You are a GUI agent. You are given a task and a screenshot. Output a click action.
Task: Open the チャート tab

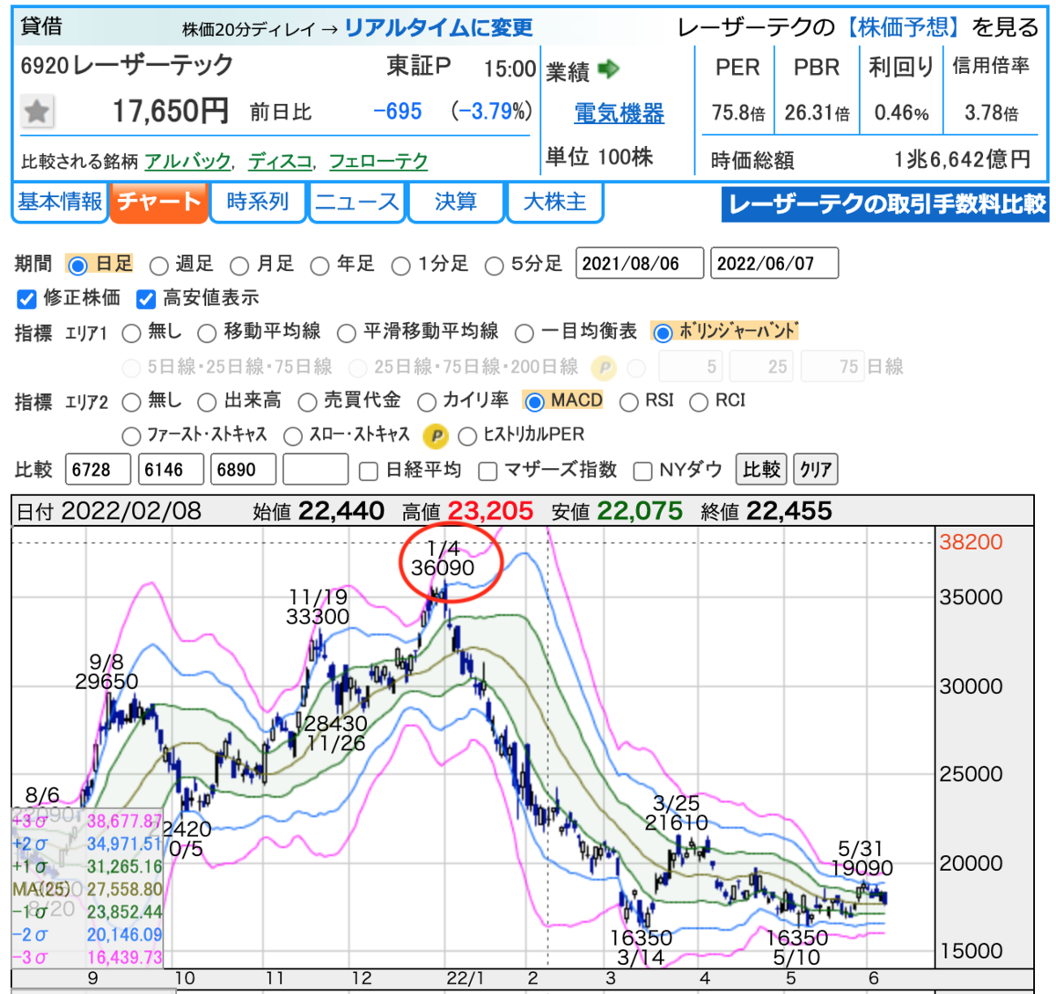click(x=159, y=202)
